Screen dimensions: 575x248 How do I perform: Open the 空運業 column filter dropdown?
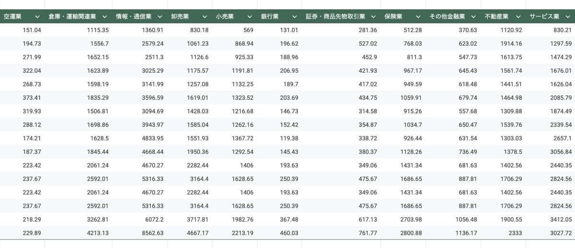tap(37, 16)
